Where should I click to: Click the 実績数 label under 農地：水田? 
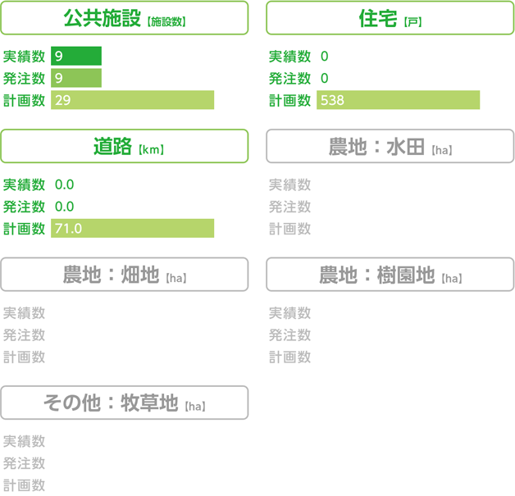[x=289, y=184]
